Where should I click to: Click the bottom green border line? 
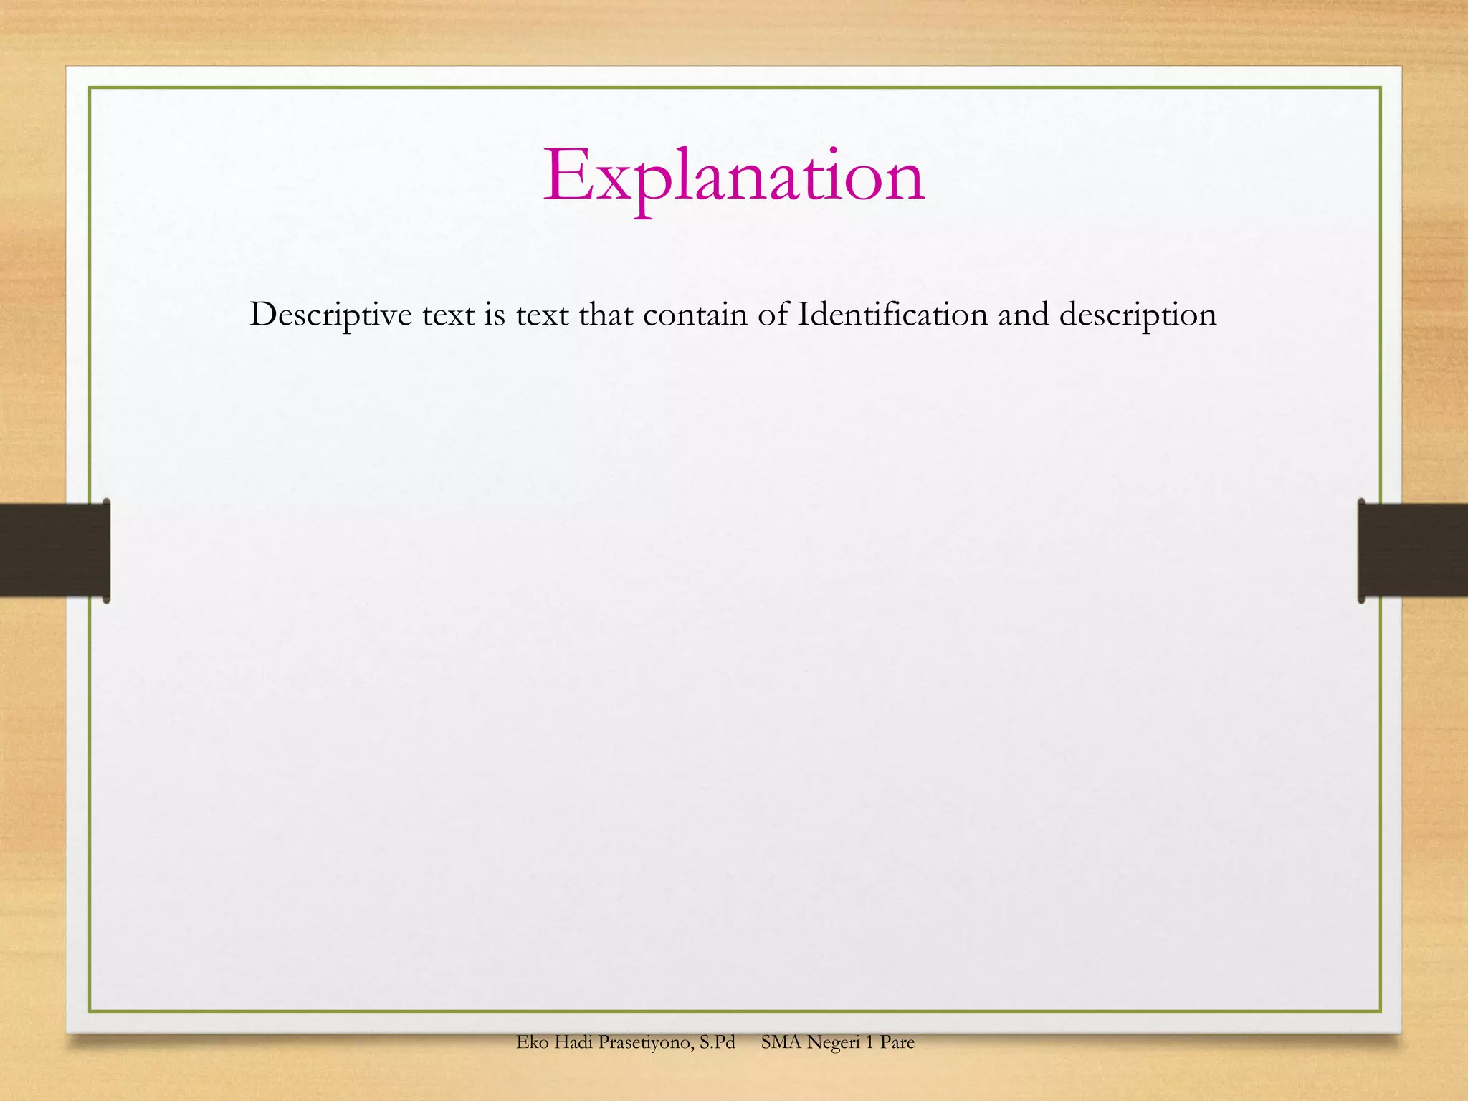point(734,1011)
